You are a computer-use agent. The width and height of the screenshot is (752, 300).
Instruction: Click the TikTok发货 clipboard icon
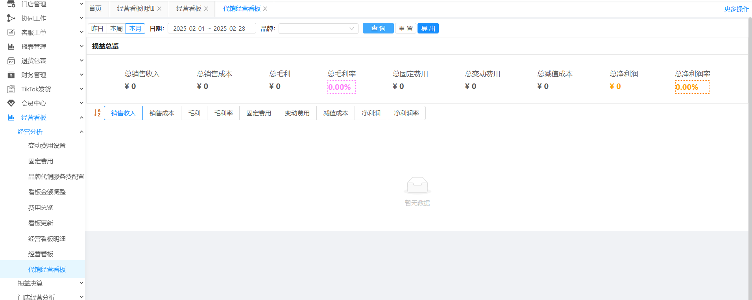pos(11,89)
